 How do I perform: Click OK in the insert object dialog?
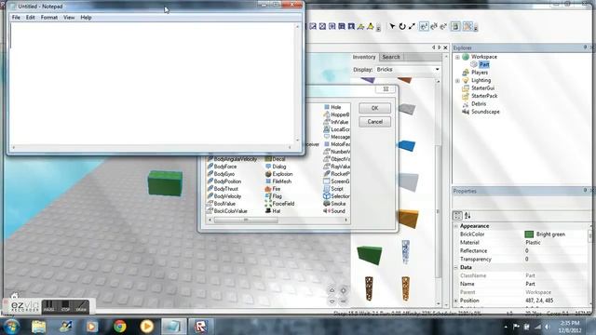(x=374, y=108)
